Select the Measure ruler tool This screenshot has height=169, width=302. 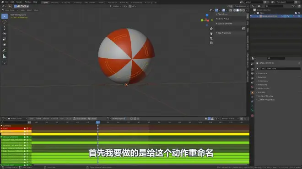(4, 56)
